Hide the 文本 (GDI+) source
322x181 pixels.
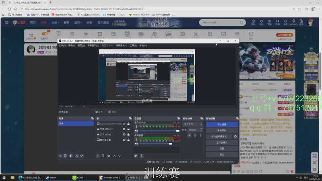point(124,134)
